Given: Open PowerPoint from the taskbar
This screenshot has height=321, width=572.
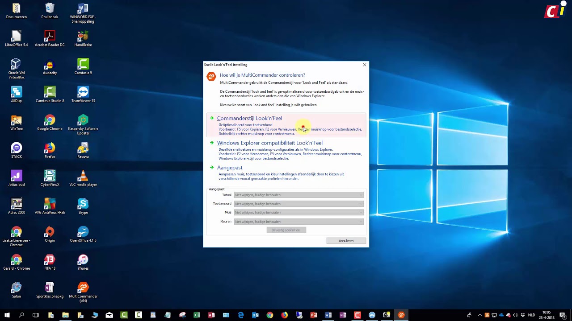Looking at the screenshot, I should point(314,315).
